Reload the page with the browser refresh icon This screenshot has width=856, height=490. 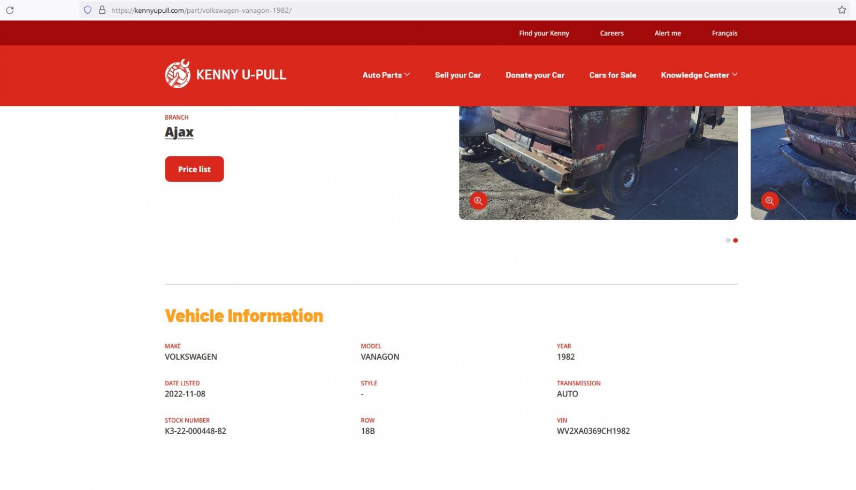(10, 10)
